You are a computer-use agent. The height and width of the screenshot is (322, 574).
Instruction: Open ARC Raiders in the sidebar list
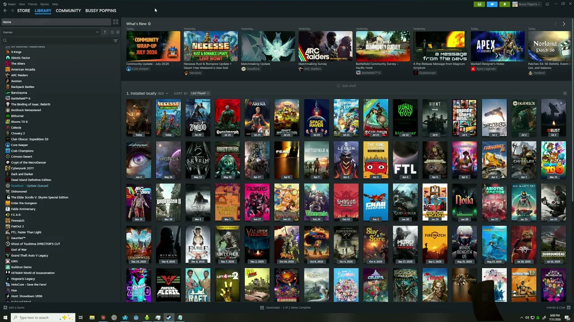tap(19, 75)
